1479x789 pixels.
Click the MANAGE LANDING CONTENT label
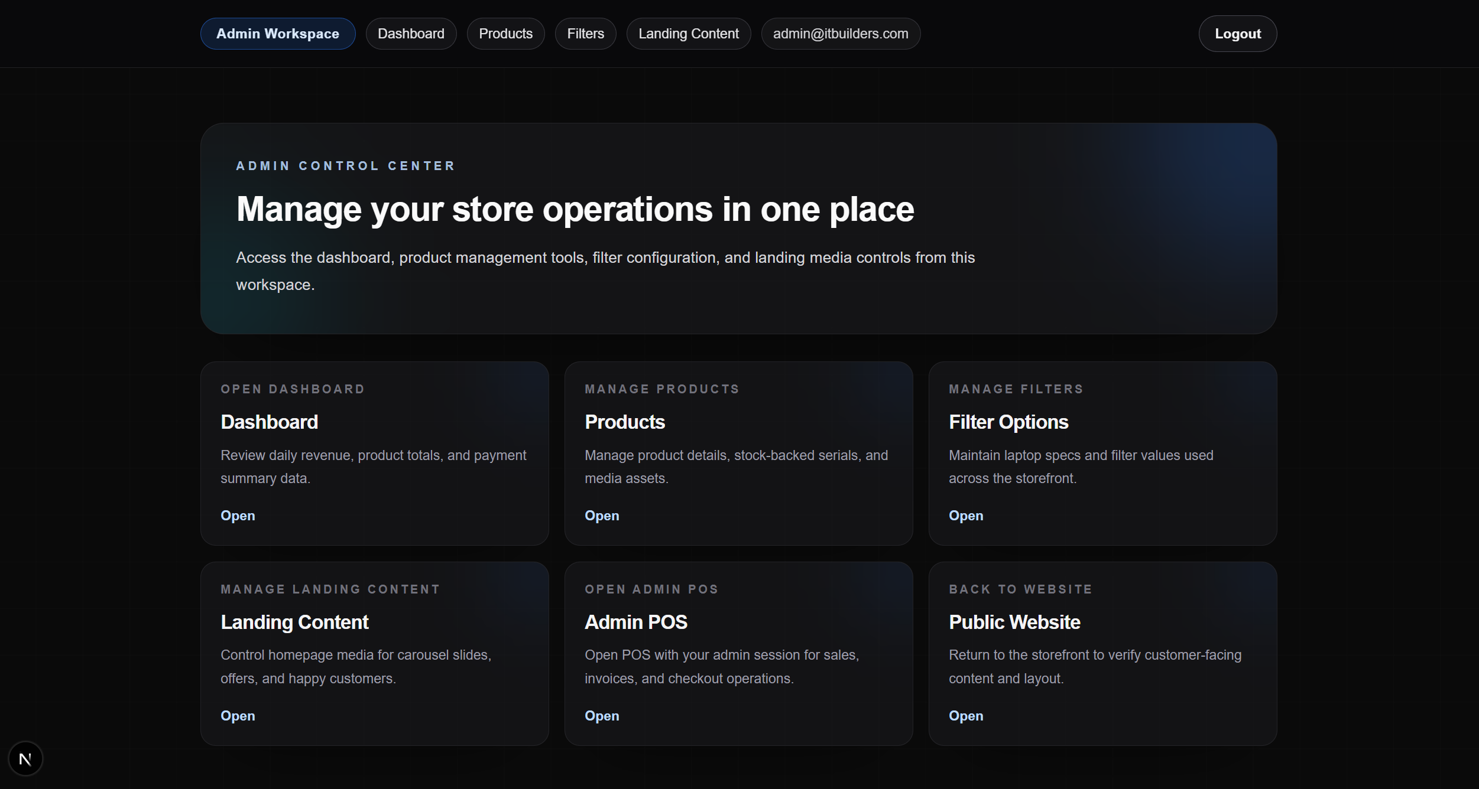pyautogui.click(x=330, y=589)
